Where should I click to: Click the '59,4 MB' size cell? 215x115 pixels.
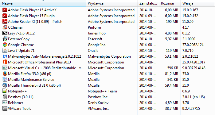171,85
